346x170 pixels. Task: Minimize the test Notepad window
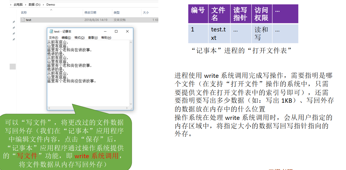click(105, 31)
